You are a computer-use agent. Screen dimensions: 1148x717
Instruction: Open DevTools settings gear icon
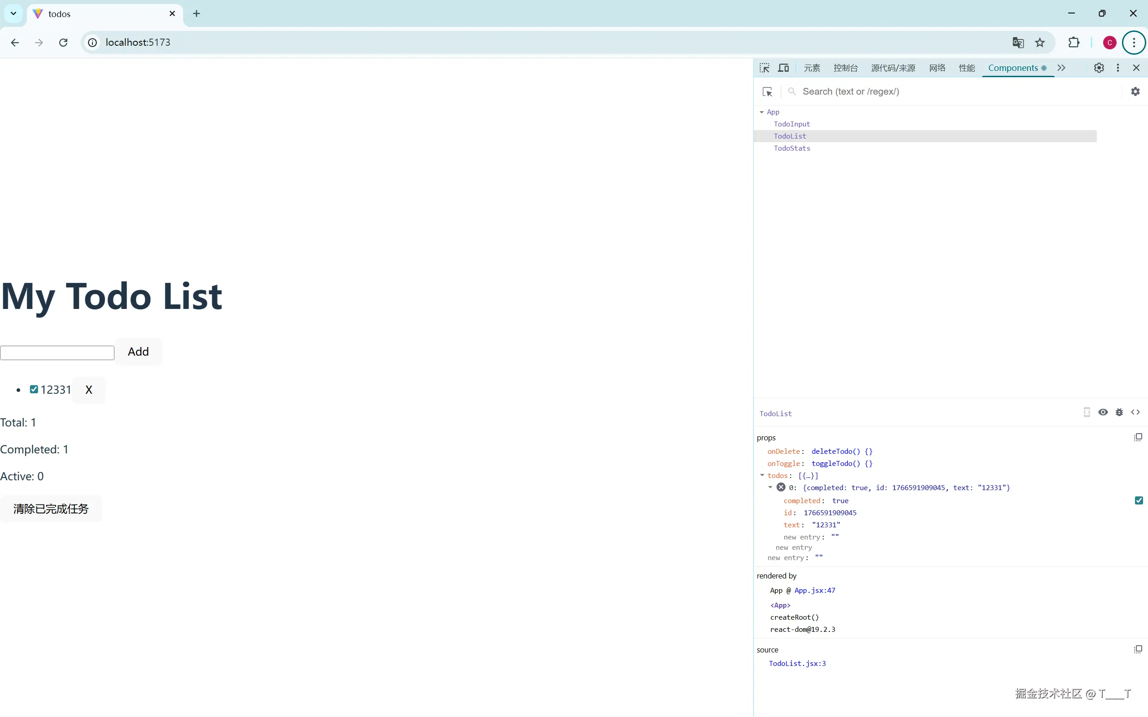pos(1099,68)
